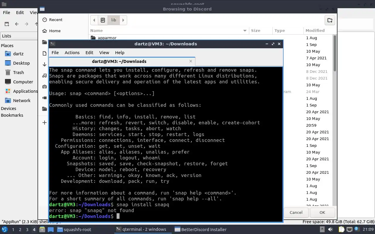Click the '20:59' modified time entry
Image resolution: width=375 pixels, height=234 pixels.
point(311,125)
